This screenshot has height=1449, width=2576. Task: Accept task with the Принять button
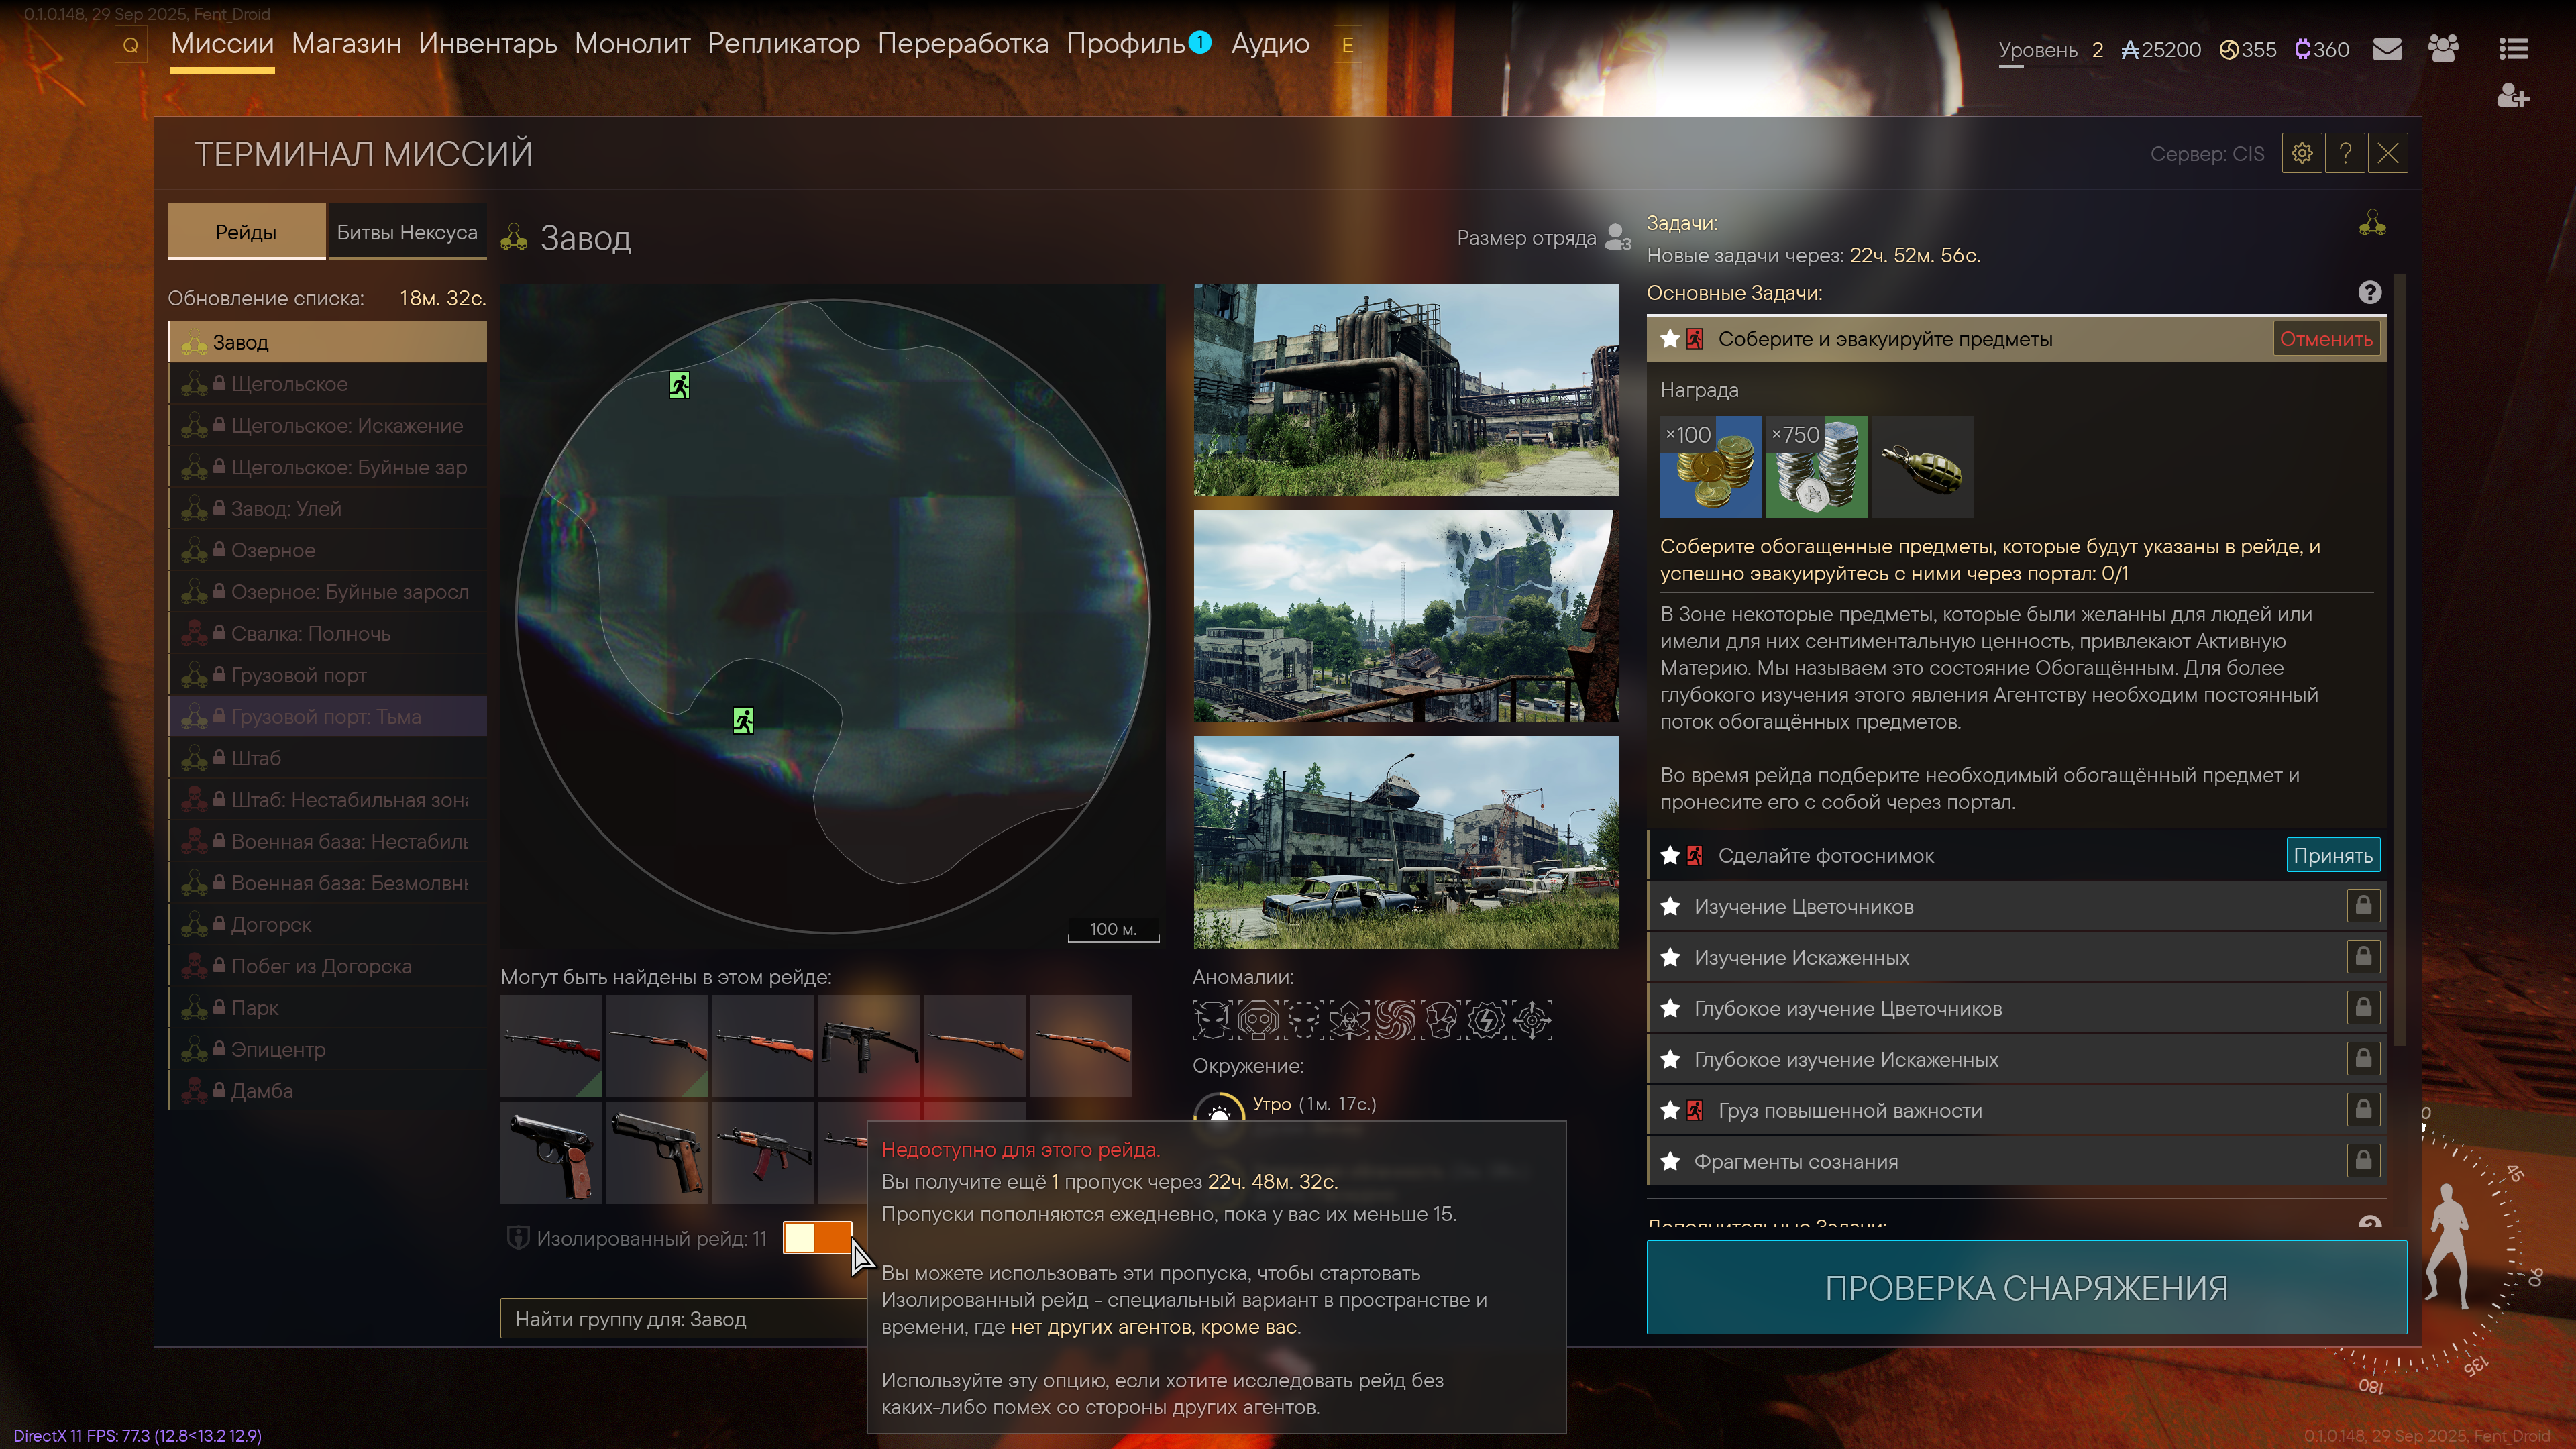click(x=2332, y=855)
